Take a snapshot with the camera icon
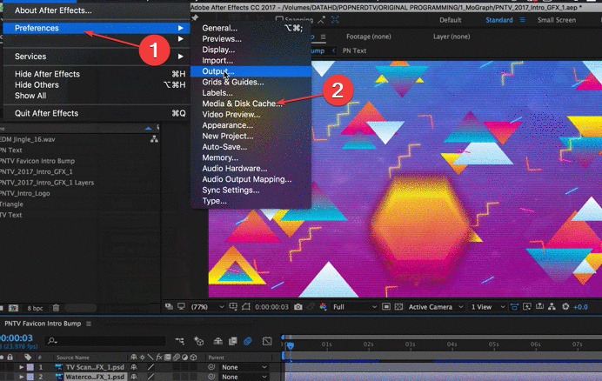 click(298, 306)
